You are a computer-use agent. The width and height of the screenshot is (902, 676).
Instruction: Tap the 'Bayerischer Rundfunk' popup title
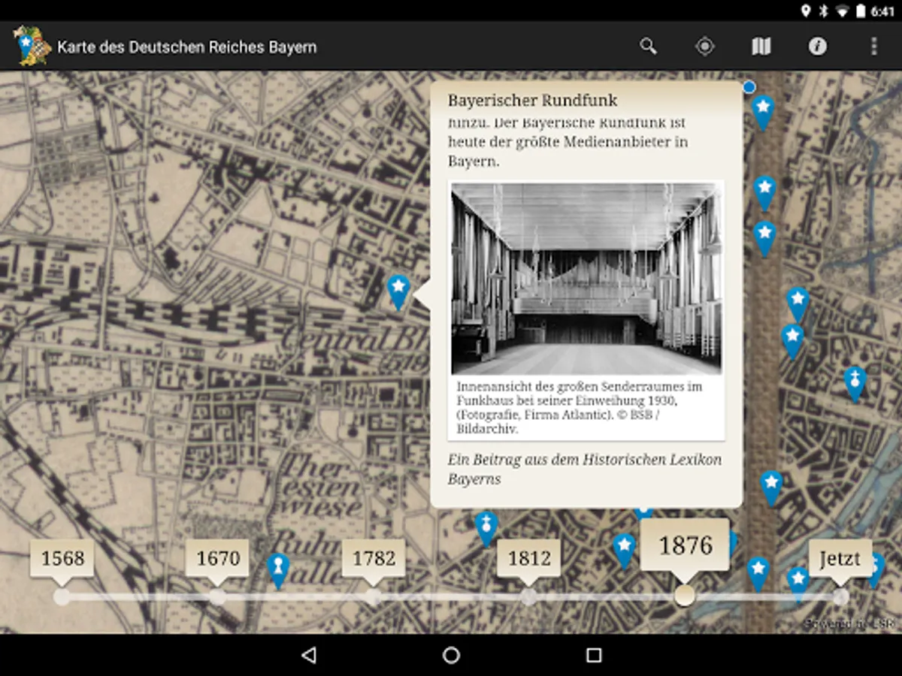tap(533, 100)
